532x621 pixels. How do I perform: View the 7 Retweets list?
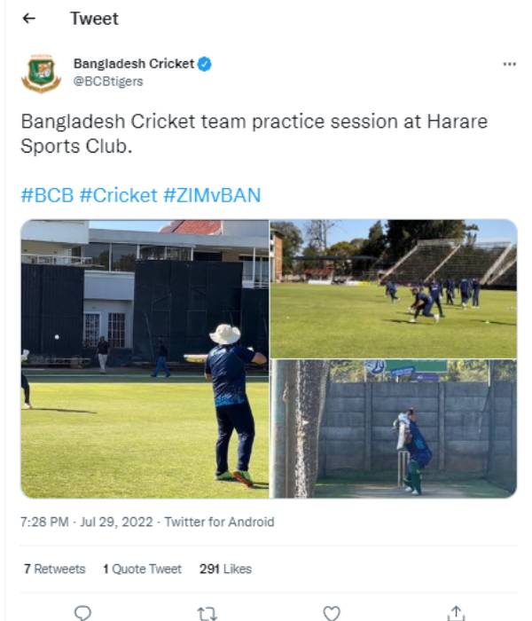coord(55,569)
